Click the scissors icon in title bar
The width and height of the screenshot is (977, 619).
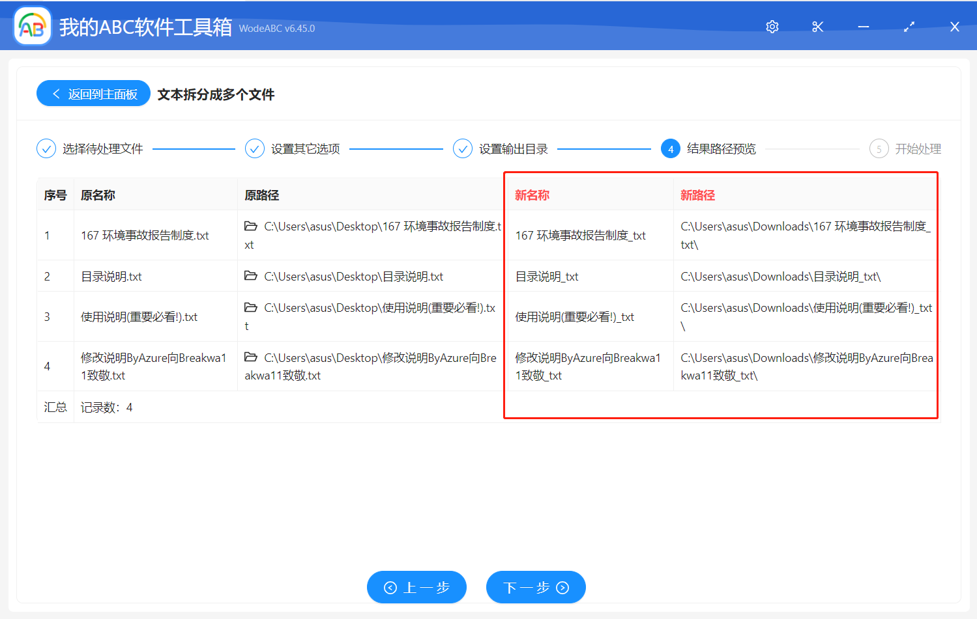[x=818, y=27]
